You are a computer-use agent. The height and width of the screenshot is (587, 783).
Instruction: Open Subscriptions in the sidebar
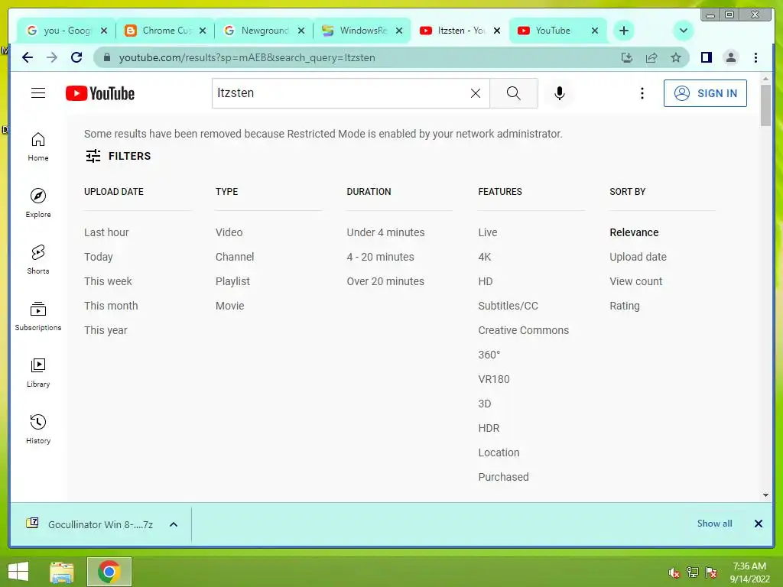(38, 316)
